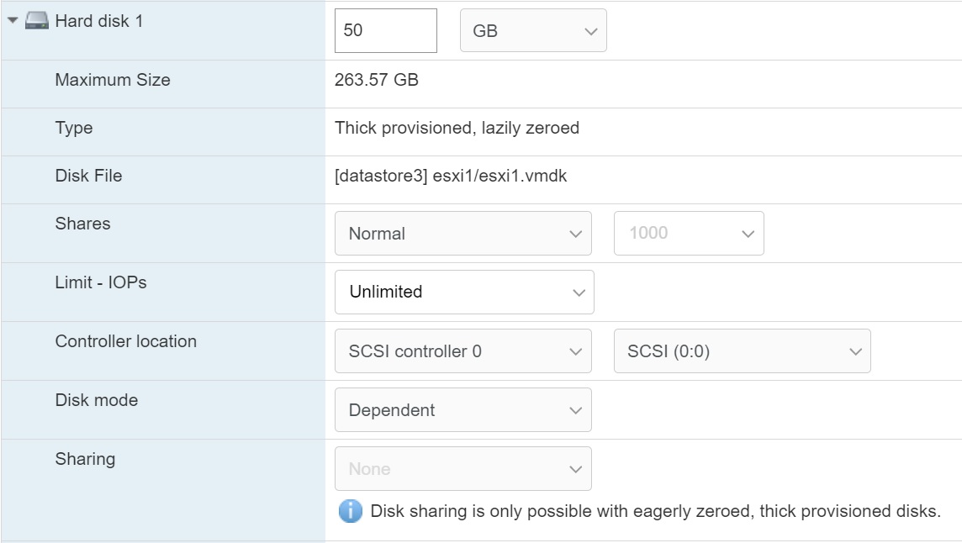Screen dimensions: 962x543
Task: Click the disk sharing information message
Action: pyautogui.click(x=655, y=511)
